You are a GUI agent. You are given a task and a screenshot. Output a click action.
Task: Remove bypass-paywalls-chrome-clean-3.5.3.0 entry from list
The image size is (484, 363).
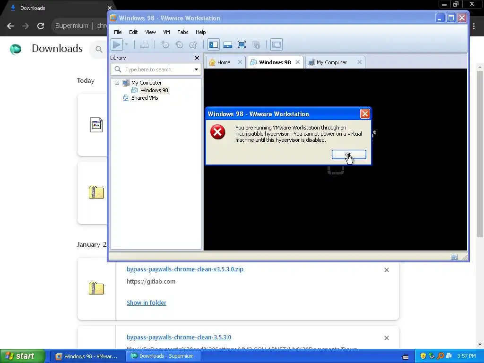[387, 338]
